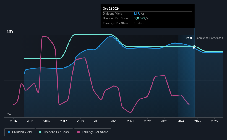
Task: Click the Oct 22 2024 tooltip date
Action: pyautogui.click(x=111, y=9)
